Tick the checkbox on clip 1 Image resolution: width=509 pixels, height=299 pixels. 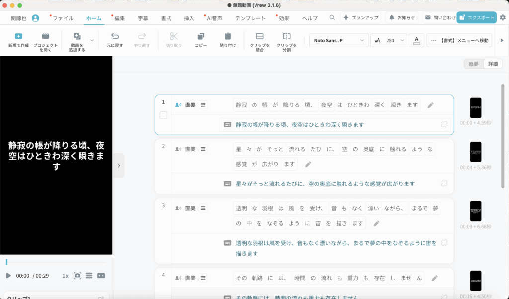coord(163,115)
